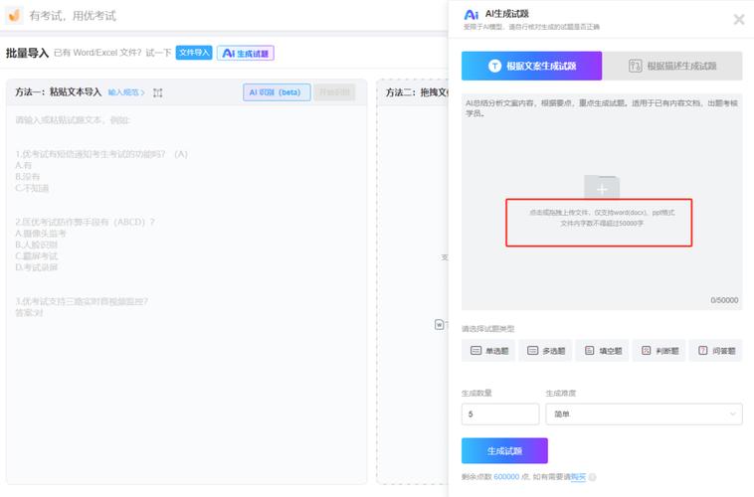Click the 请选择试题类型 label

tap(487, 329)
